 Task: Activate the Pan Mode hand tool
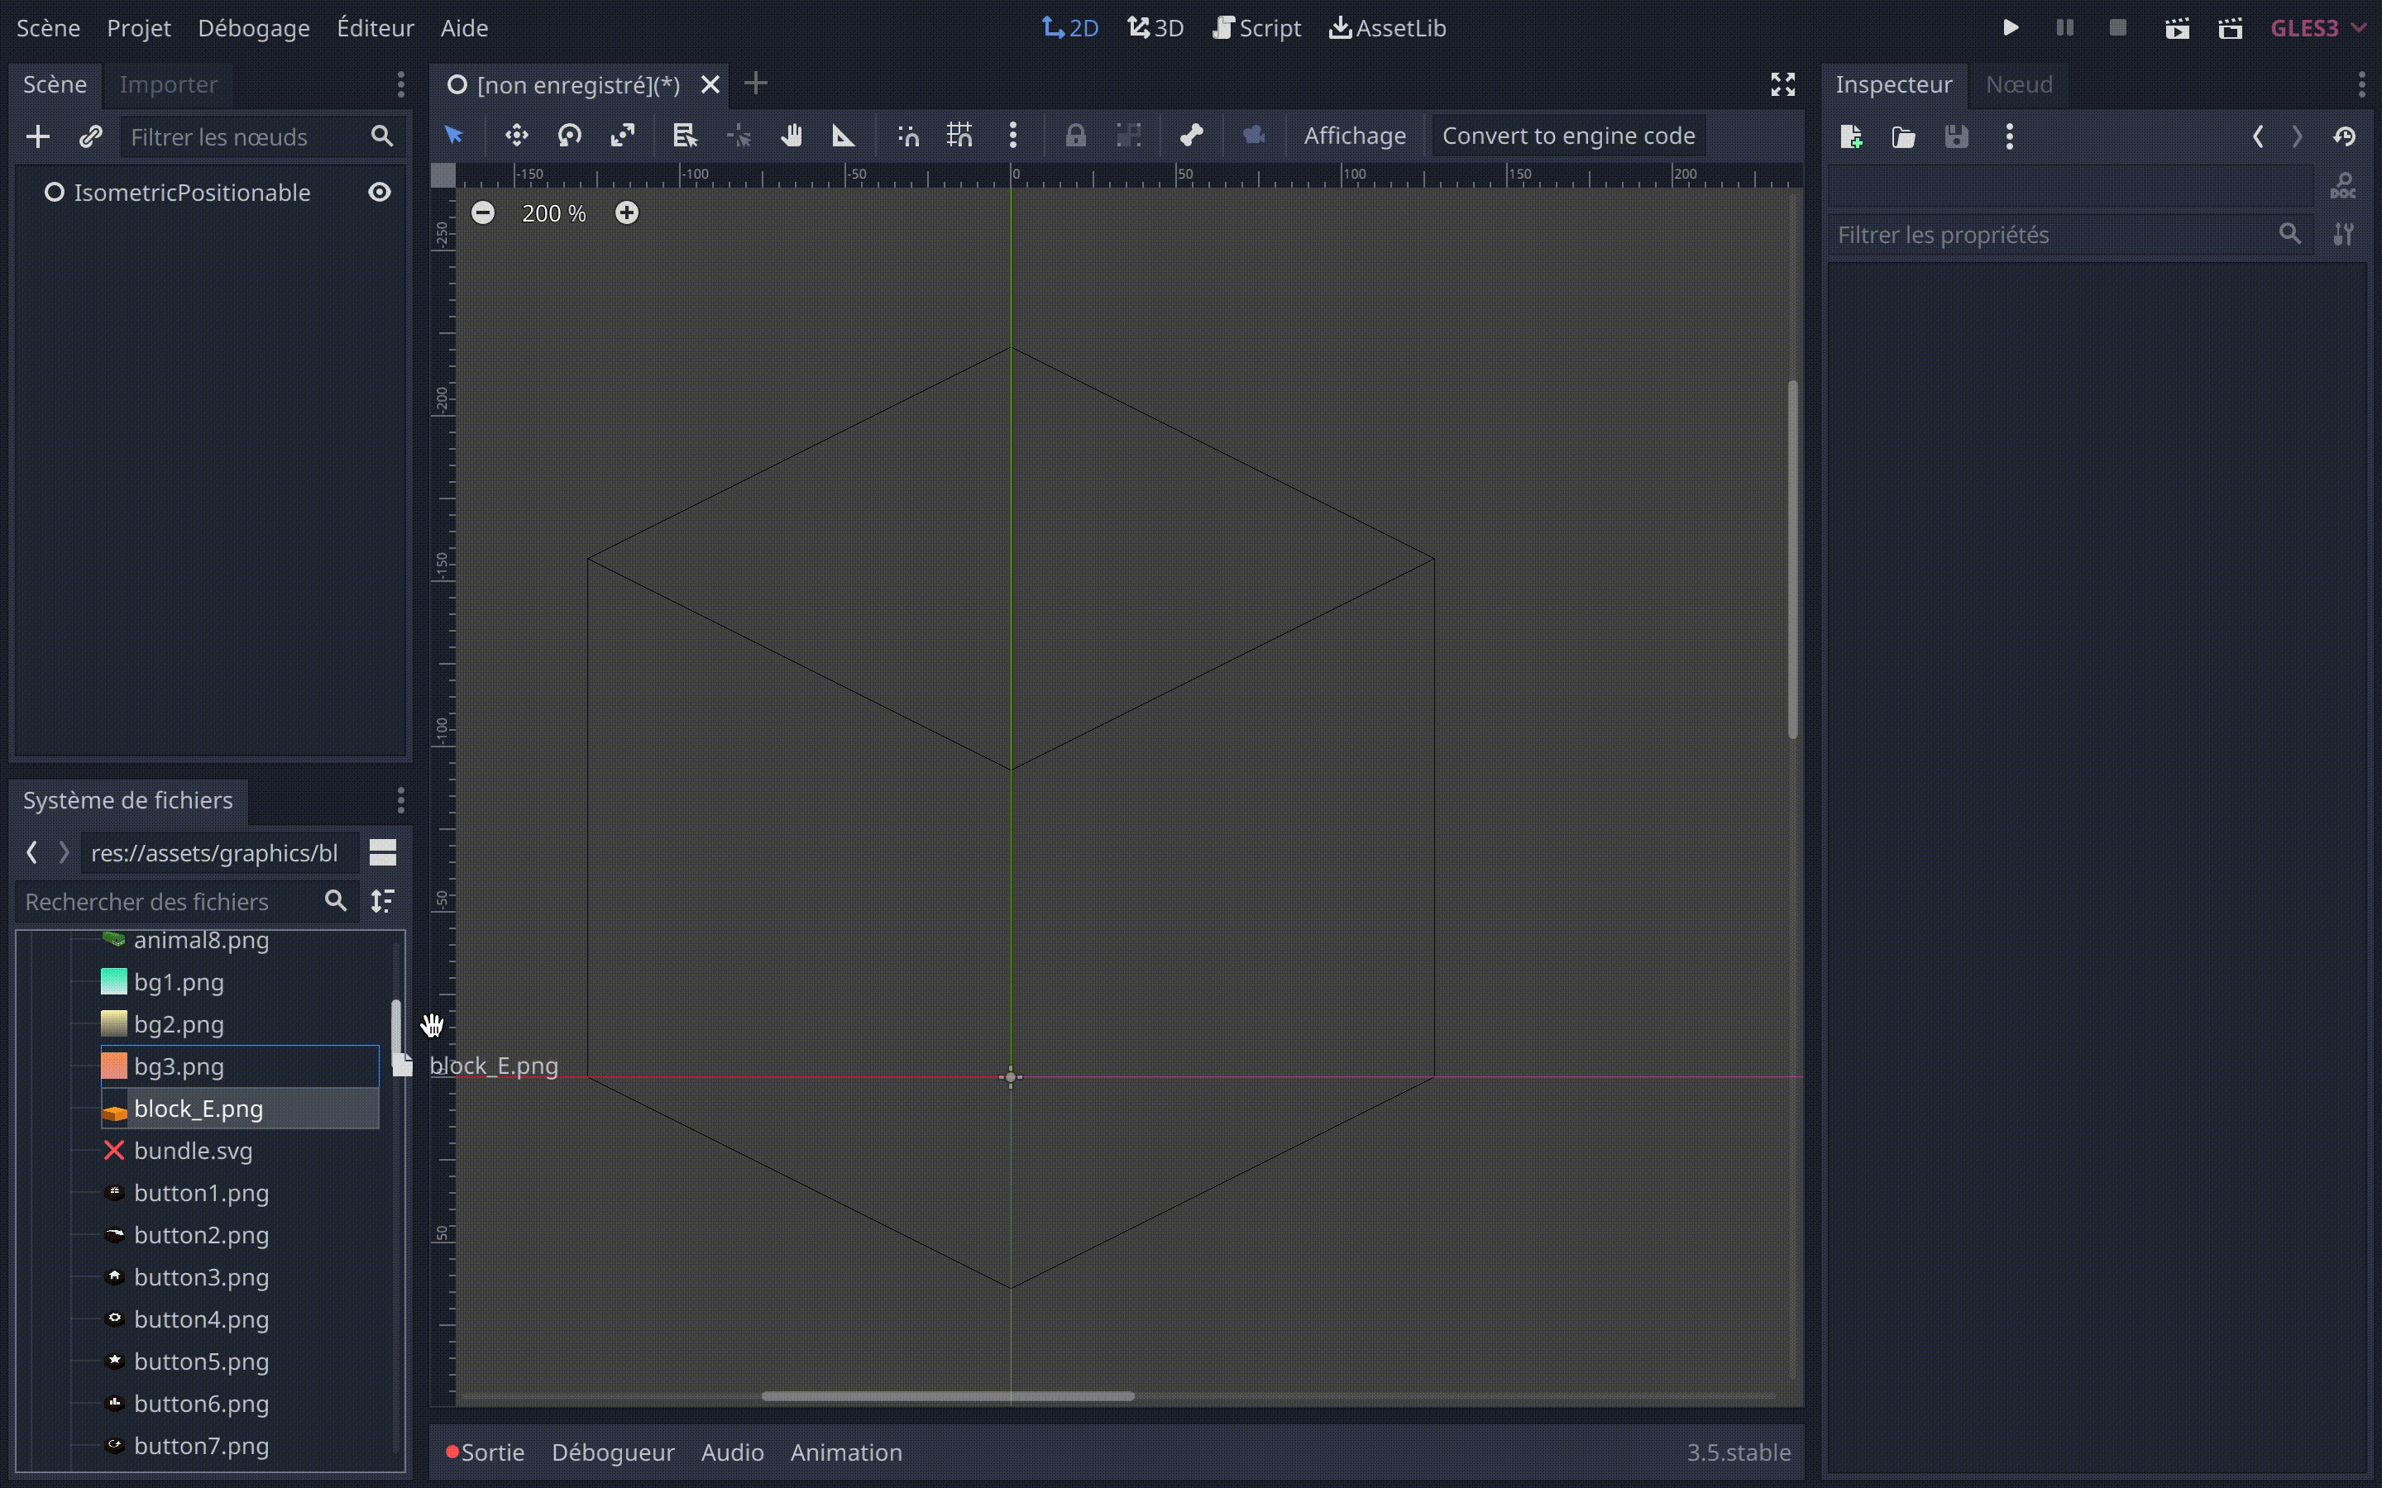pyautogui.click(x=792, y=136)
